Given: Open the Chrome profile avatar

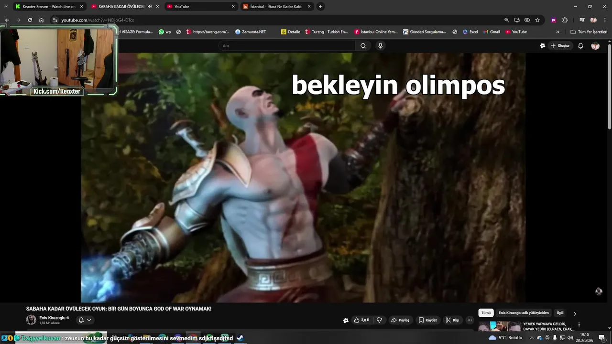Looking at the screenshot, I should click(x=593, y=20).
